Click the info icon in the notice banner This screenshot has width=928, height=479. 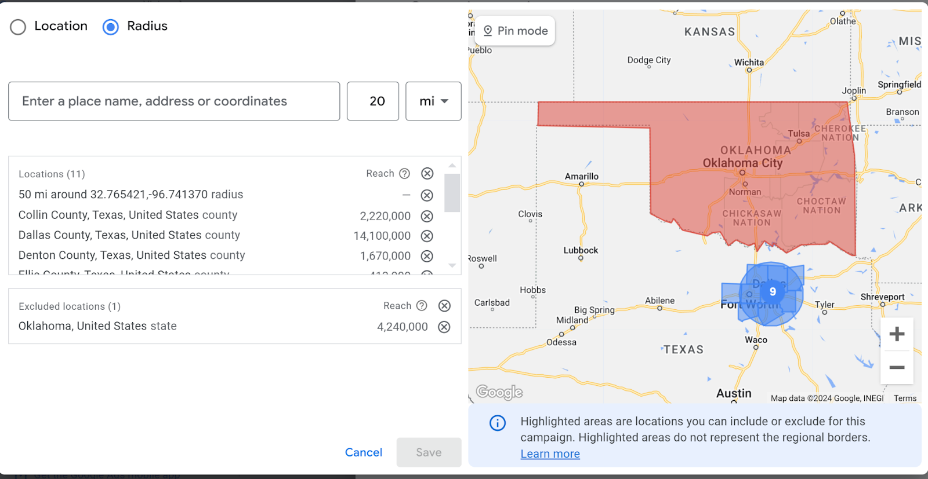[x=498, y=423]
